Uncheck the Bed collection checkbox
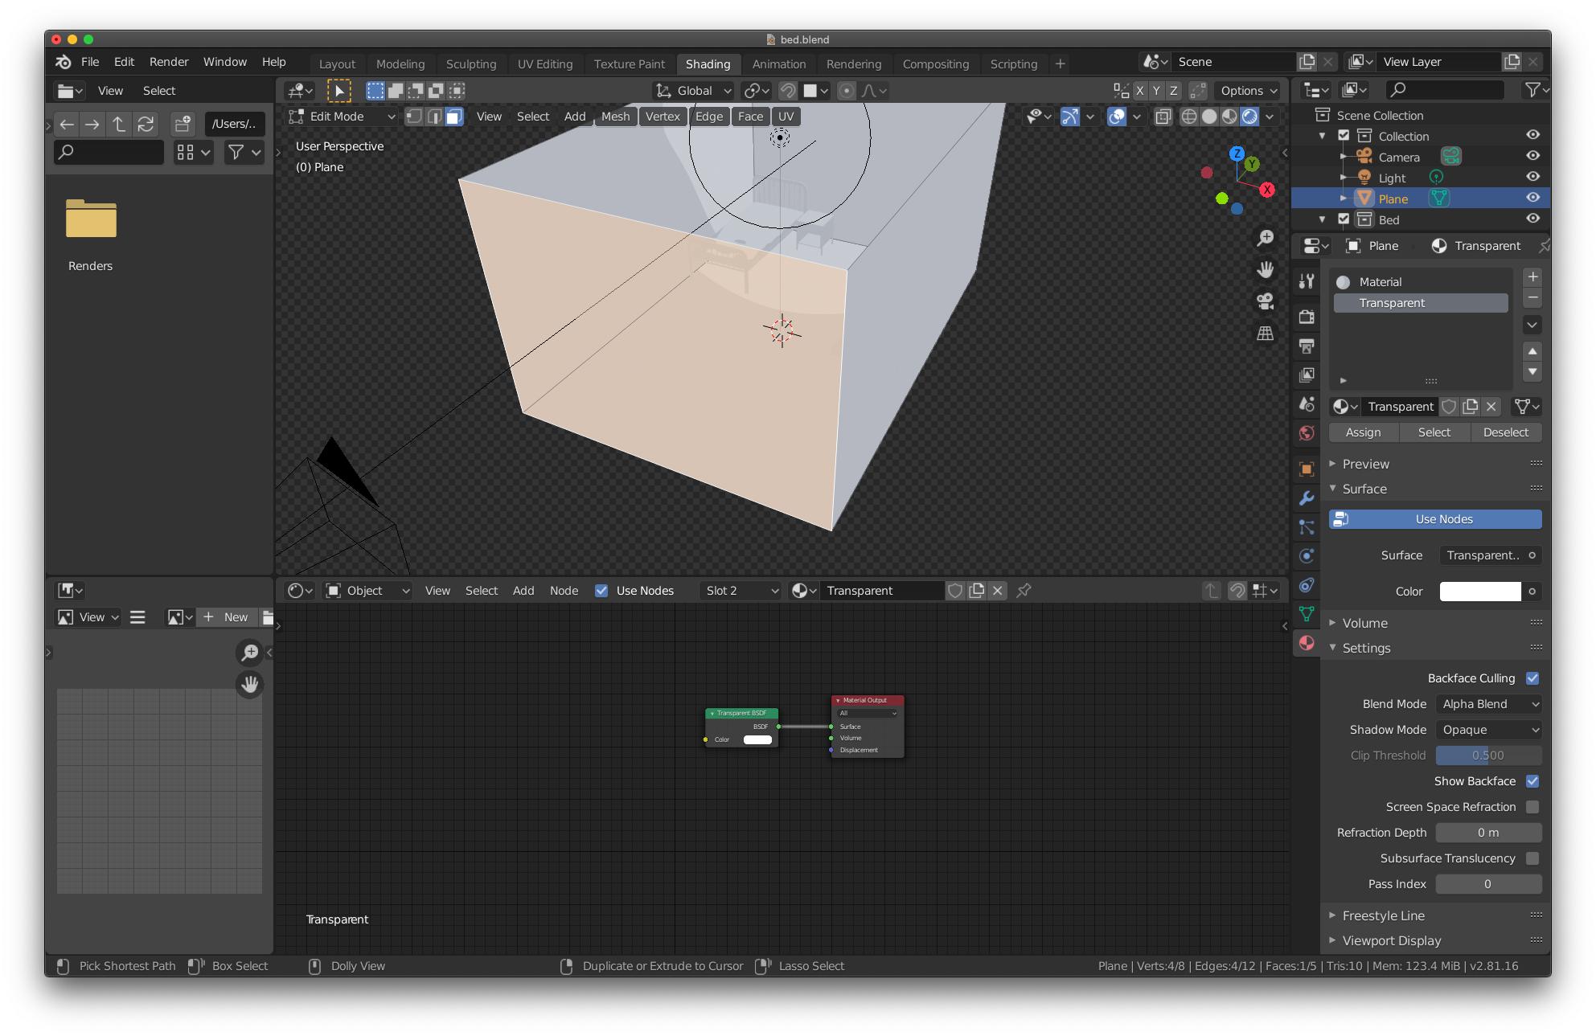1596x1036 pixels. pos(1344,219)
